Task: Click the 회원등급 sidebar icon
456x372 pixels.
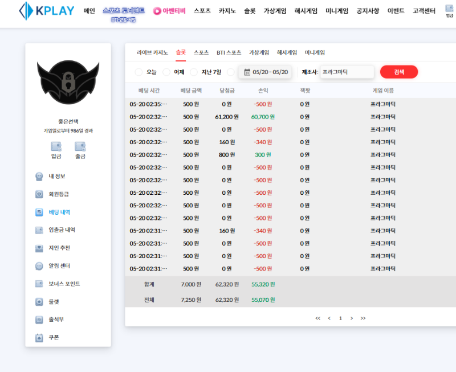Action: pyautogui.click(x=39, y=194)
